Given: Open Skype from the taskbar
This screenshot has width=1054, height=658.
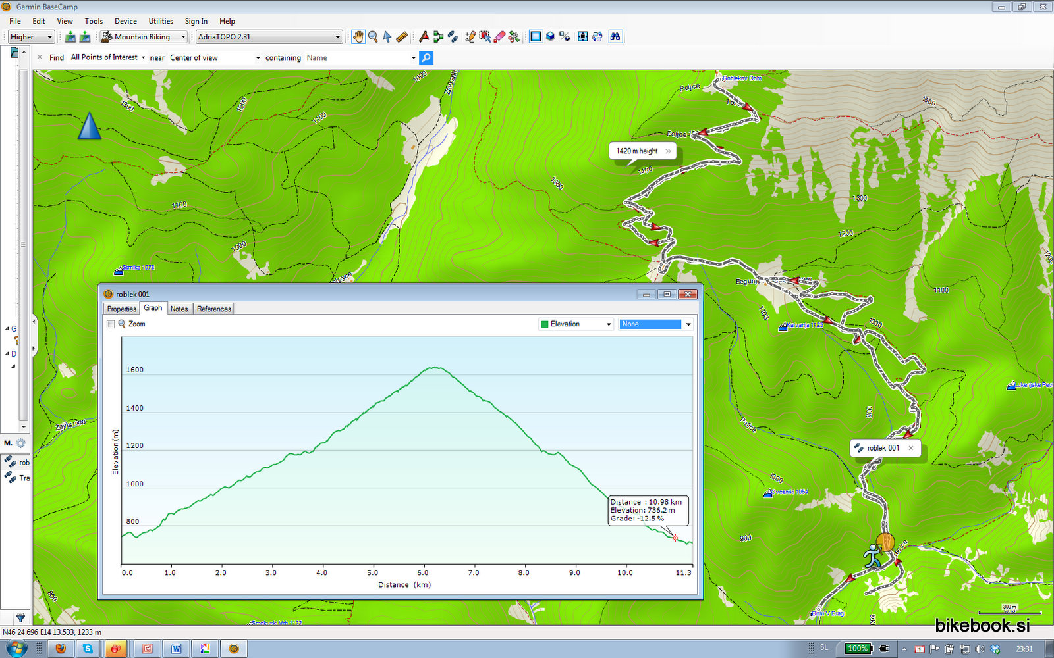Looking at the screenshot, I should pyautogui.click(x=88, y=649).
